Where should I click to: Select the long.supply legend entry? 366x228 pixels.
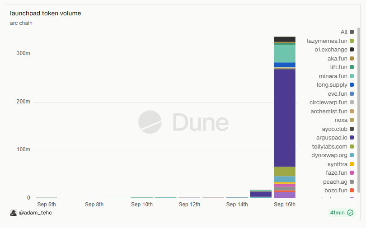335,85
